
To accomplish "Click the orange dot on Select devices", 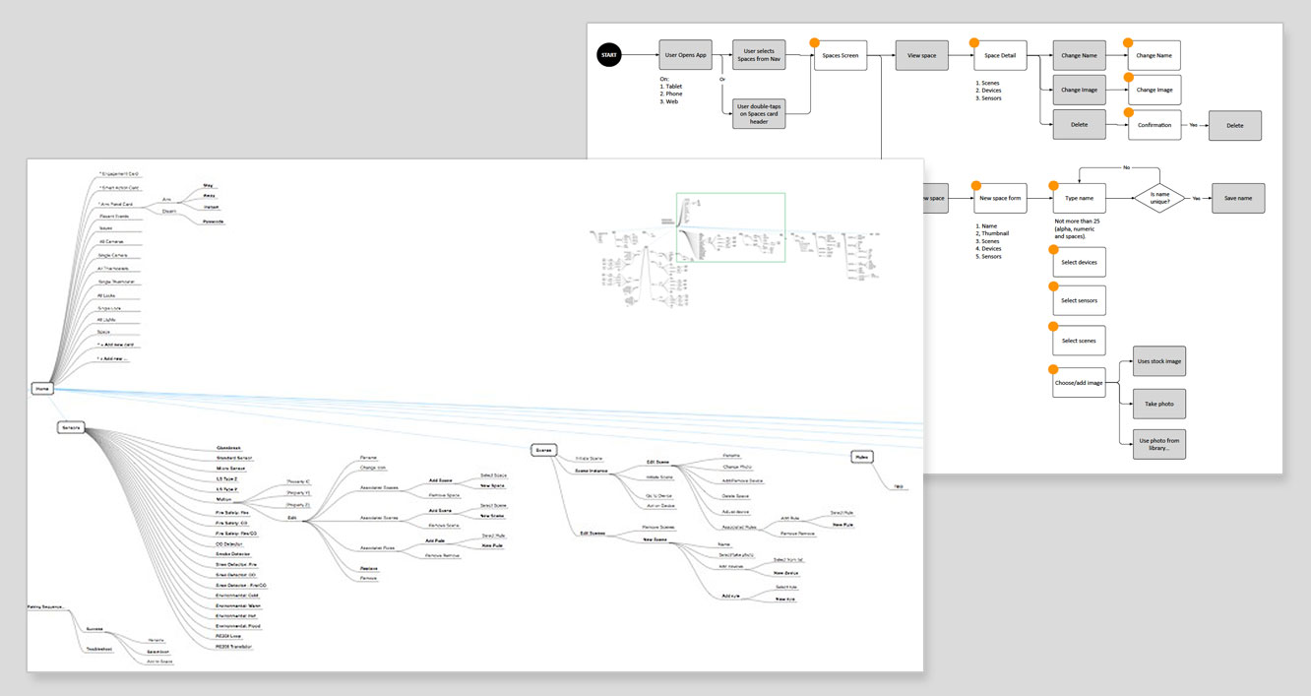I will [1054, 250].
